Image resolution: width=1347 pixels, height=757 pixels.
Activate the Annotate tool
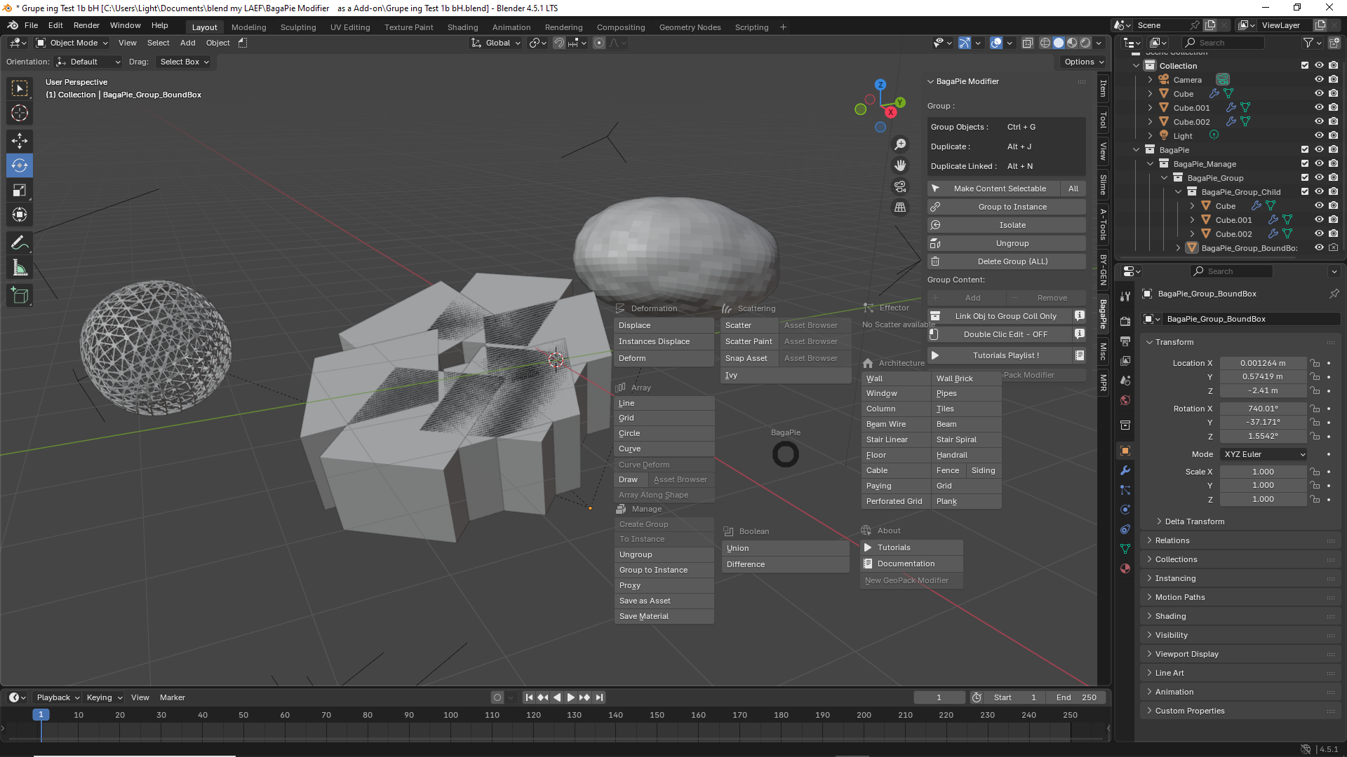coord(20,243)
